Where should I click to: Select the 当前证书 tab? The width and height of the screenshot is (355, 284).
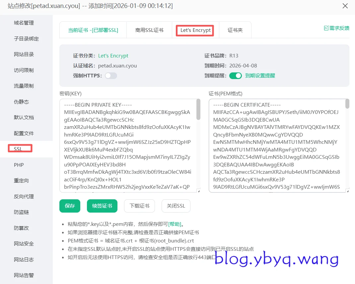pos(93,30)
